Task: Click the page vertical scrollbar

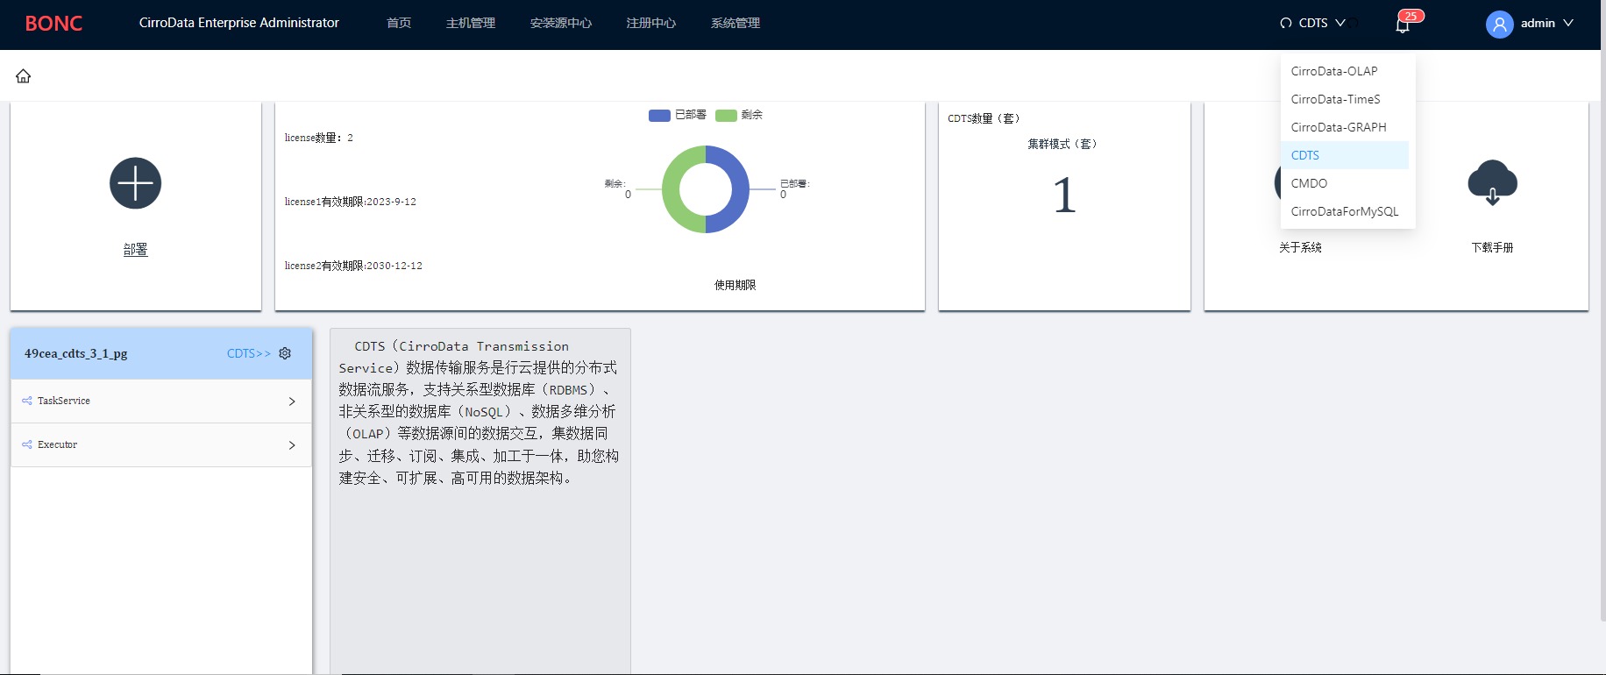Action: (x=1602, y=337)
